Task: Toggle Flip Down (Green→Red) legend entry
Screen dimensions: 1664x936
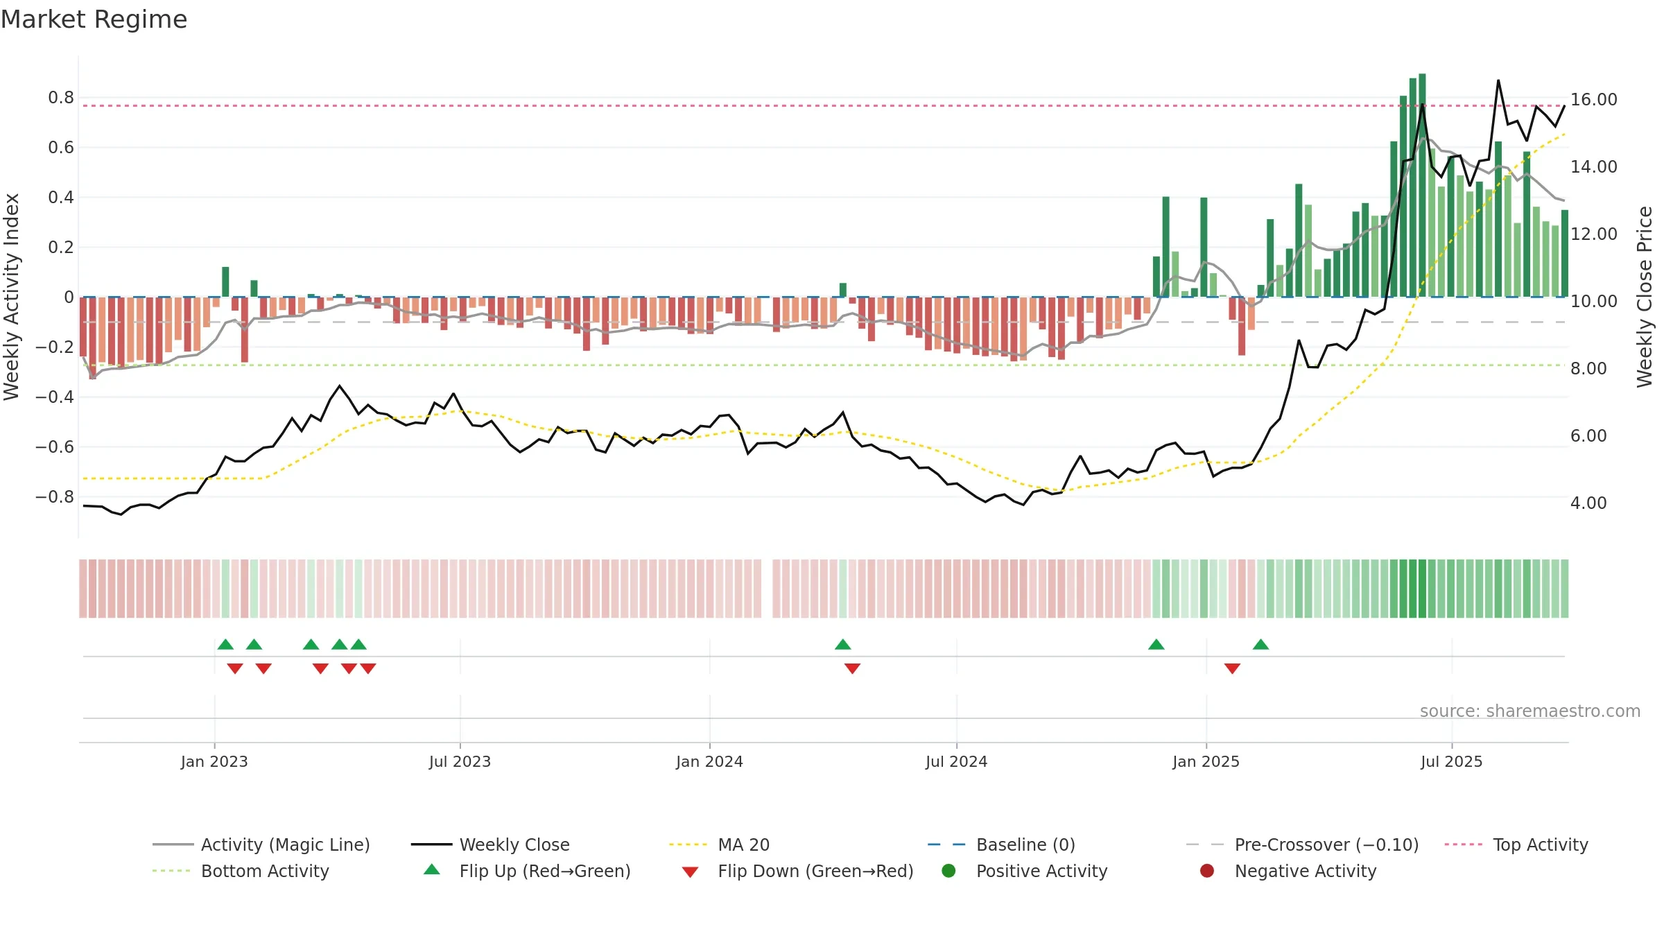Action: (x=797, y=871)
